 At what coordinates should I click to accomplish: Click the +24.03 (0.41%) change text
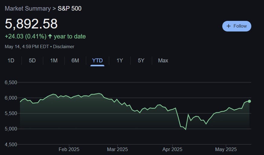(26, 36)
